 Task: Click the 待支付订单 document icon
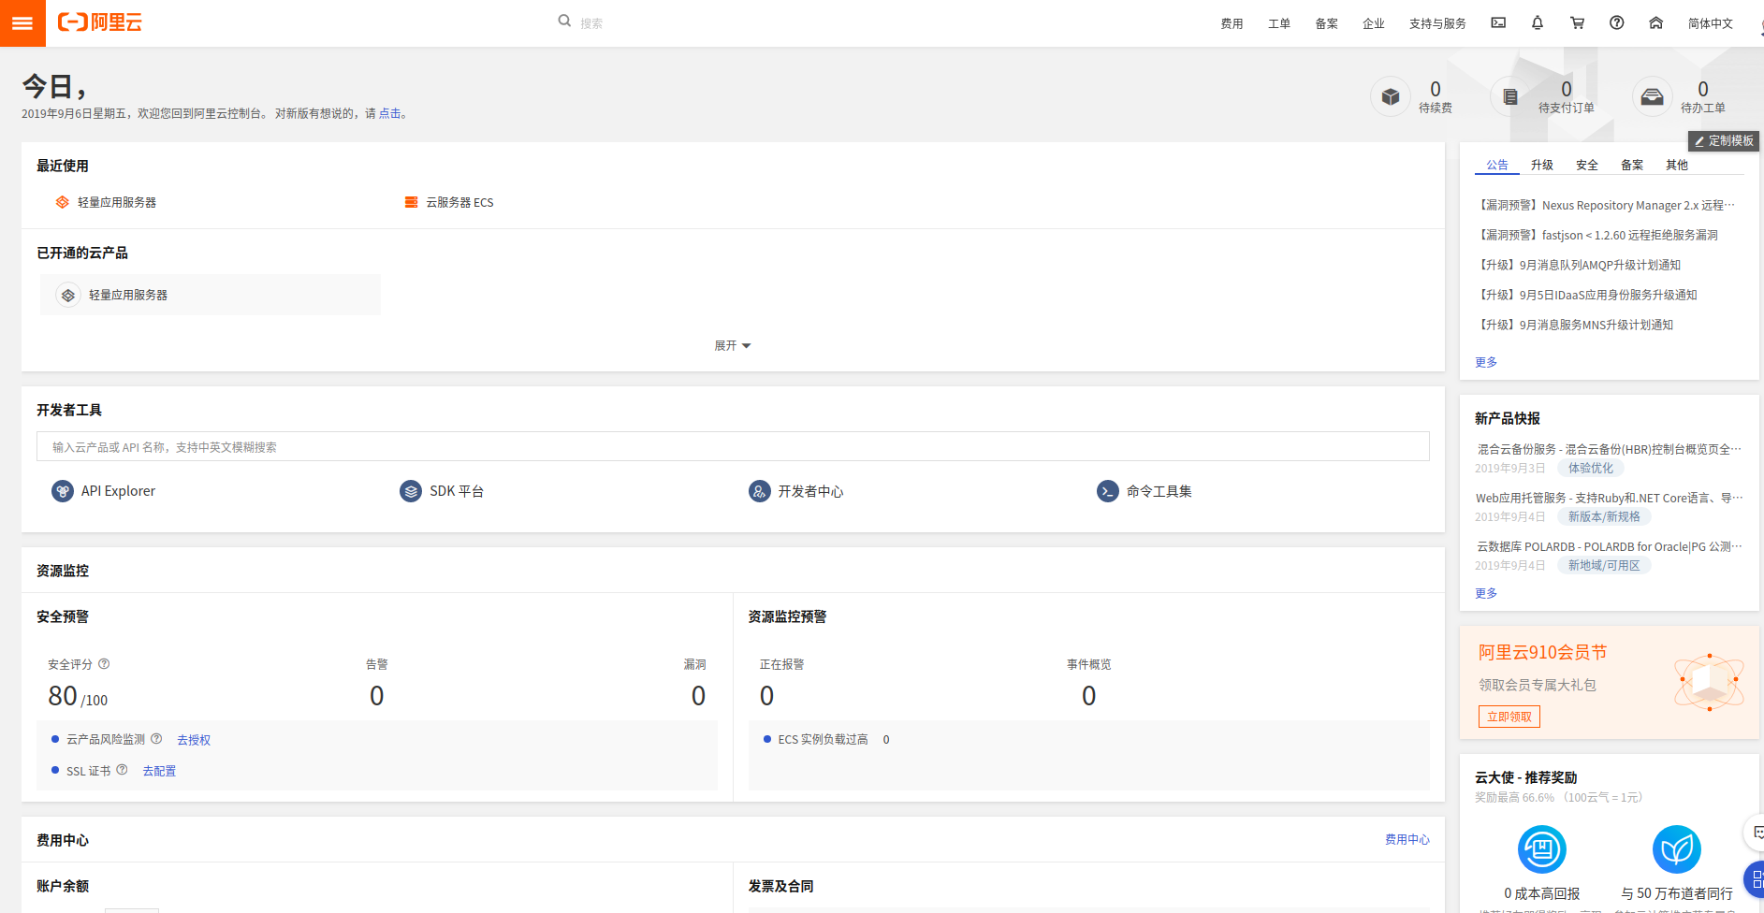click(1510, 96)
